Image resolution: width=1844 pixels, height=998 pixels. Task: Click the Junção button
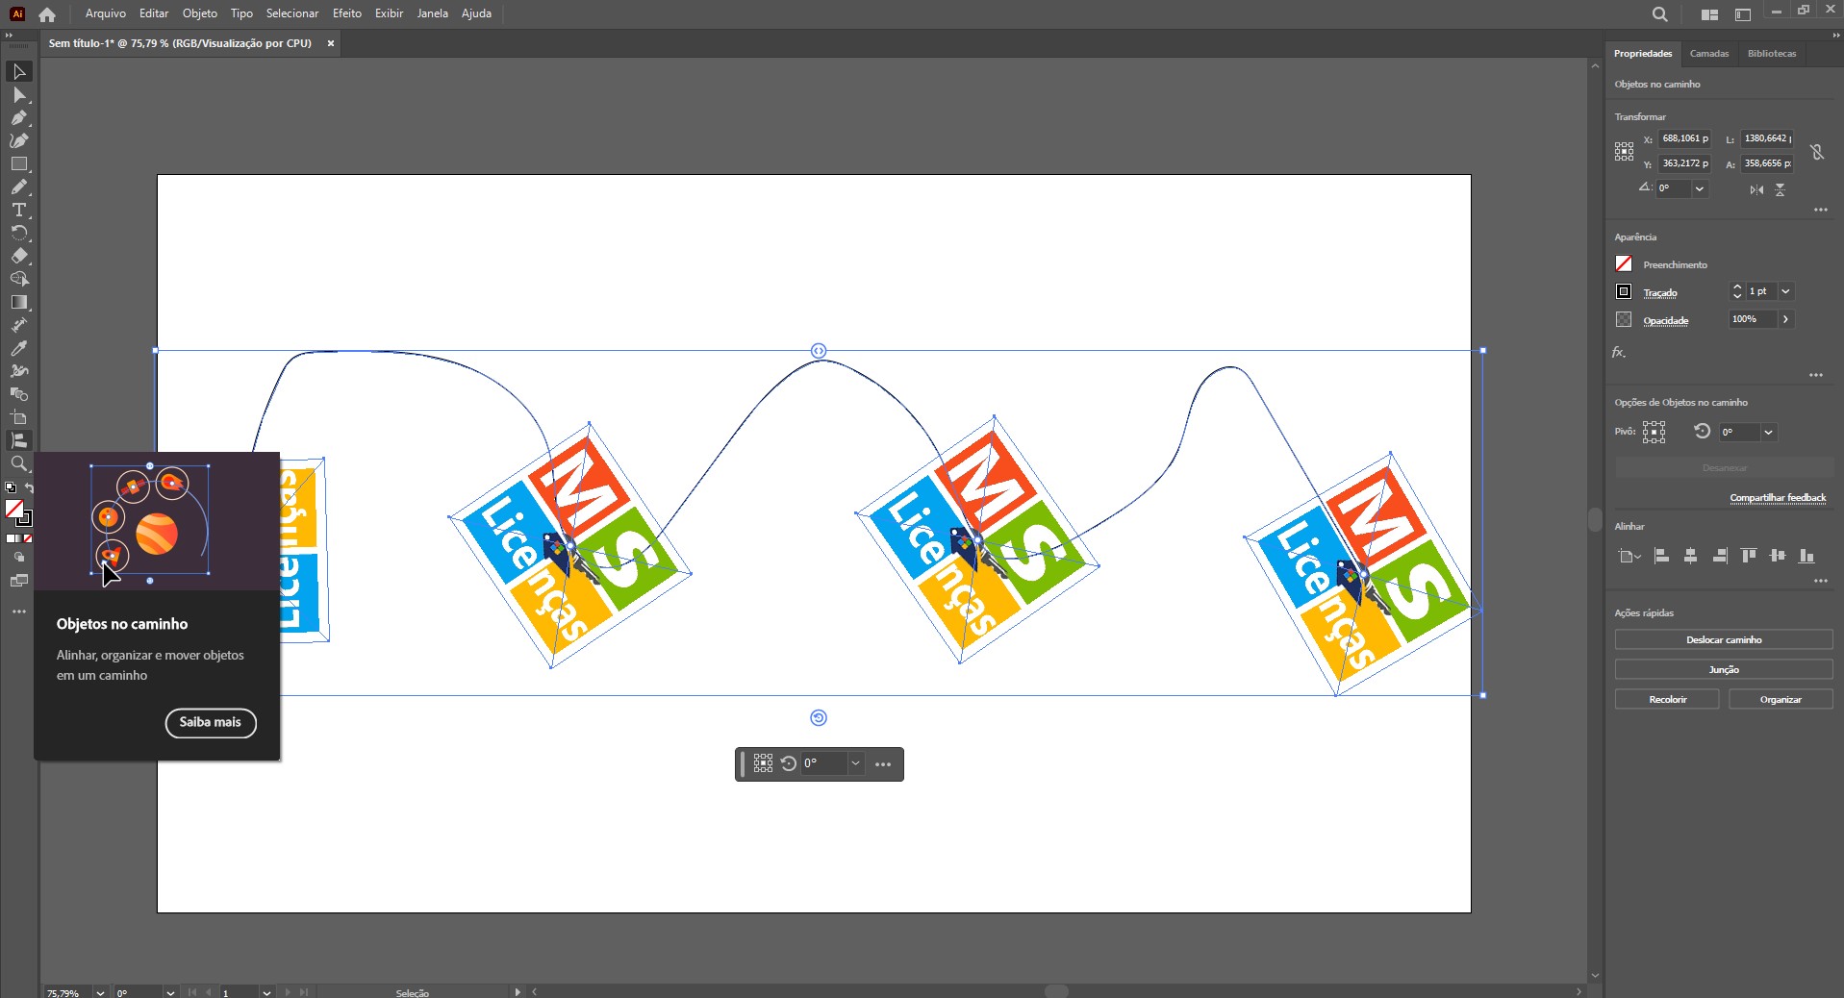[1724, 669]
